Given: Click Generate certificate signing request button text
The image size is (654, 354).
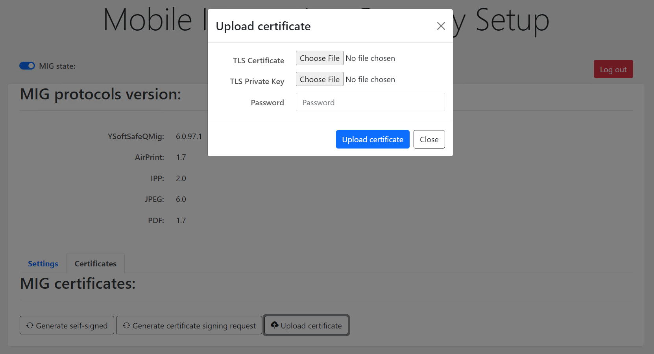Looking at the screenshot, I should [194, 326].
